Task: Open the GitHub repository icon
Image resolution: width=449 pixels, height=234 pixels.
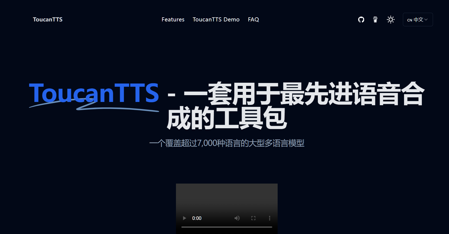Action: coord(361,20)
